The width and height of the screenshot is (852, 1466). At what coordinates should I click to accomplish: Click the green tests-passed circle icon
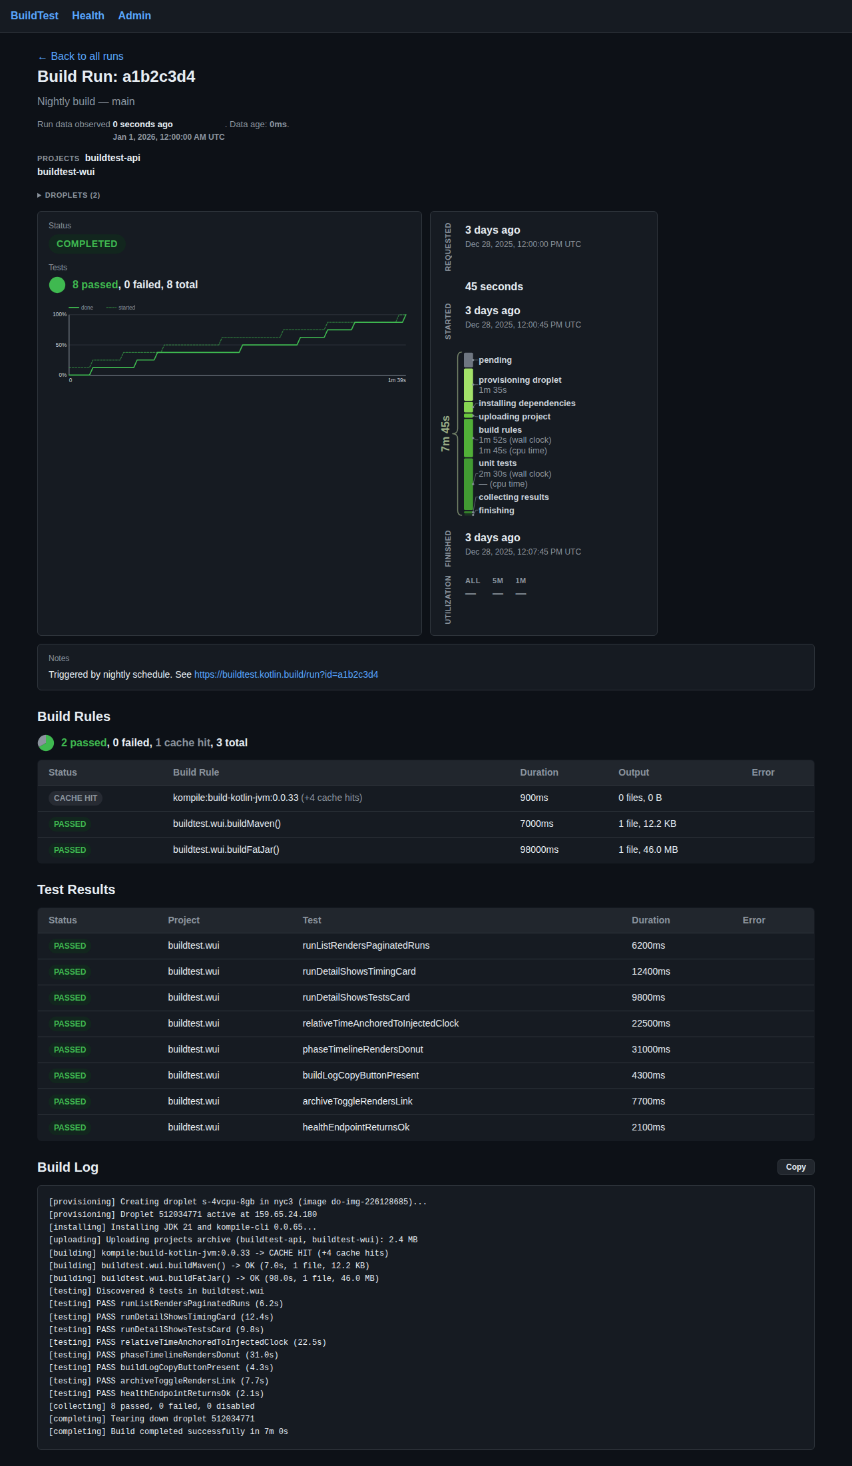coord(57,285)
